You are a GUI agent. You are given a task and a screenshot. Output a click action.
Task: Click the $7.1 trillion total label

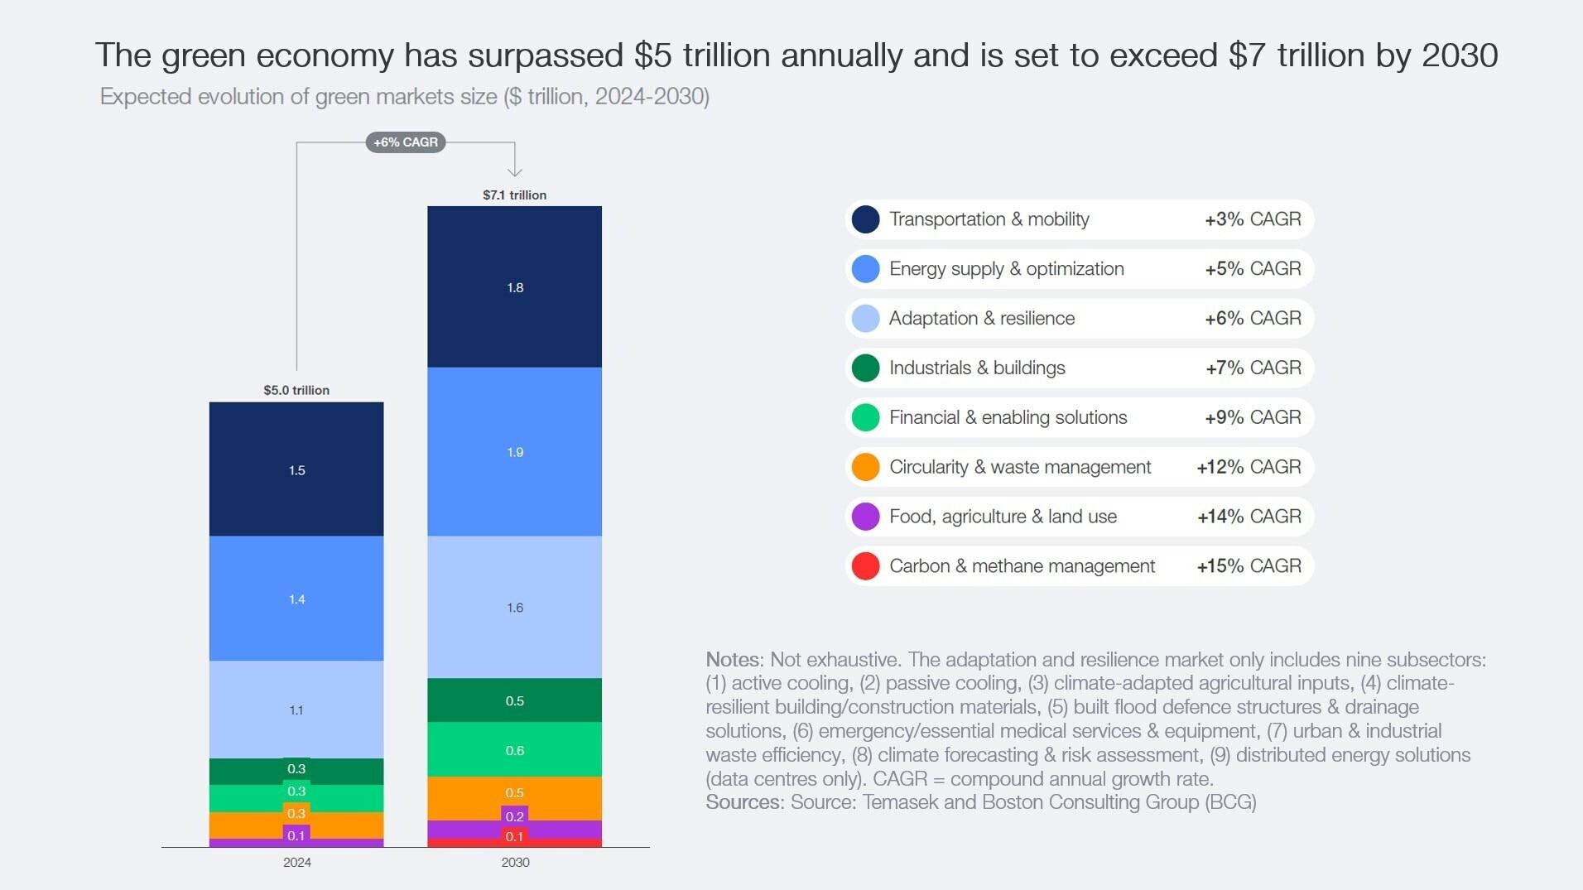pyautogui.click(x=515, y=195)
